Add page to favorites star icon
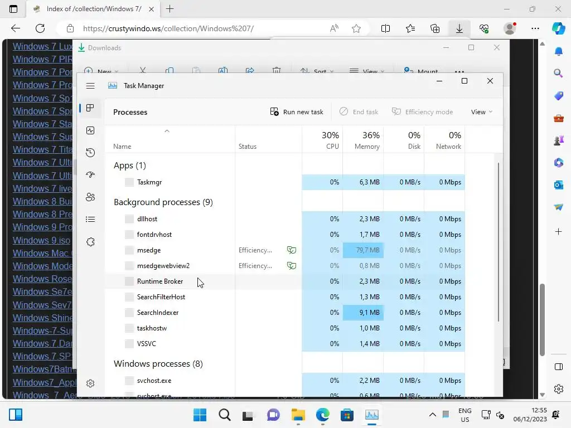Viewport: 571px width, 428px height. (356, 28)
